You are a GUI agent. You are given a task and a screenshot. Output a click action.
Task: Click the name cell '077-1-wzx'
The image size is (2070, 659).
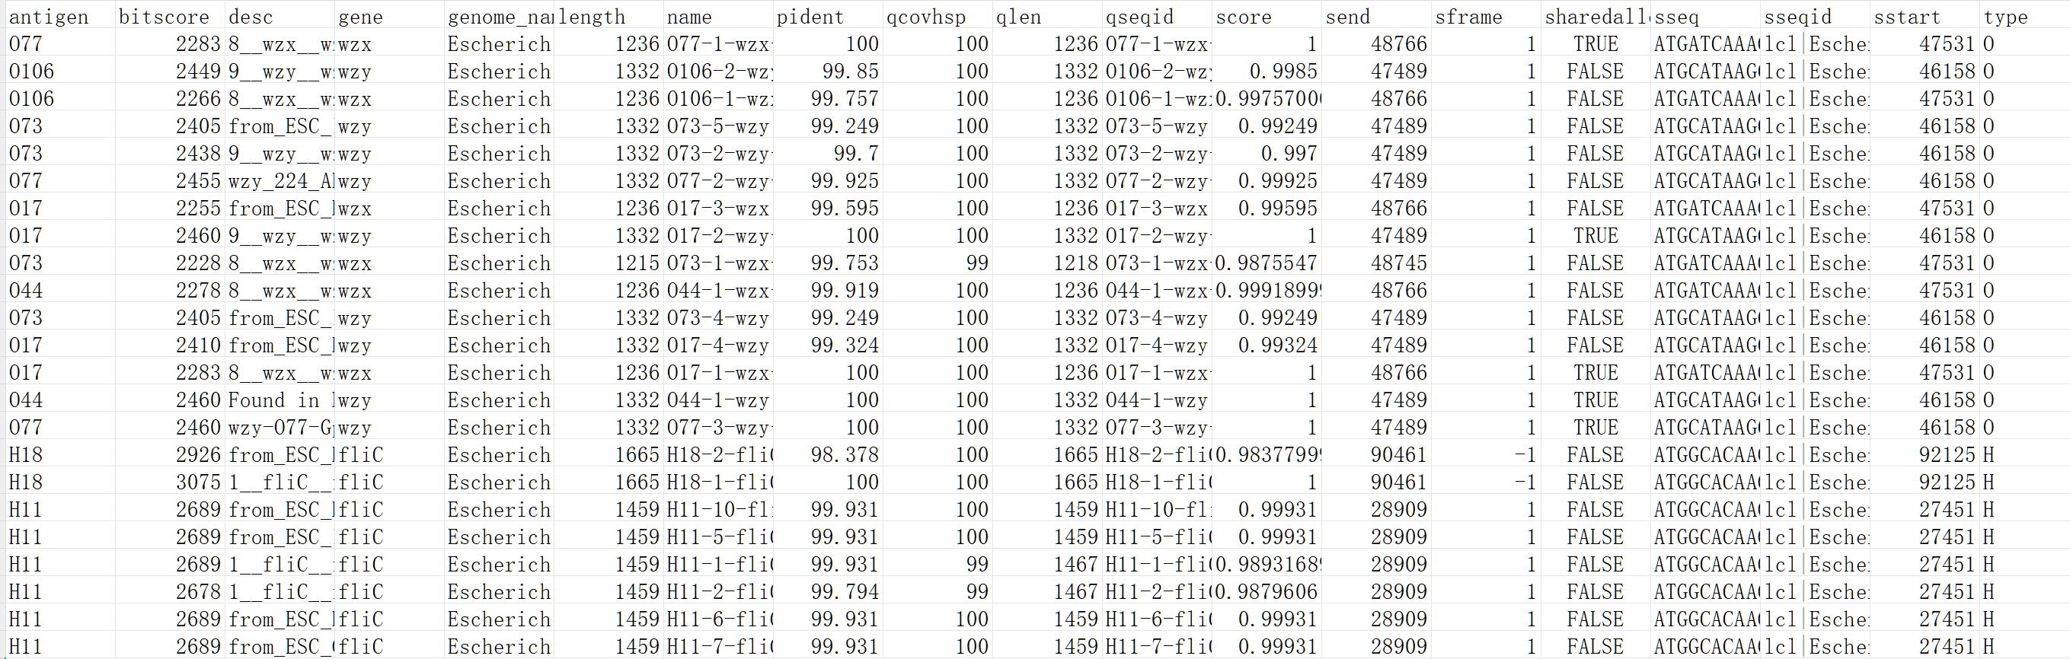click(718, 44)
